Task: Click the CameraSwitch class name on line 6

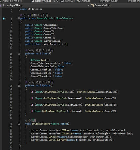Action: 45,18
